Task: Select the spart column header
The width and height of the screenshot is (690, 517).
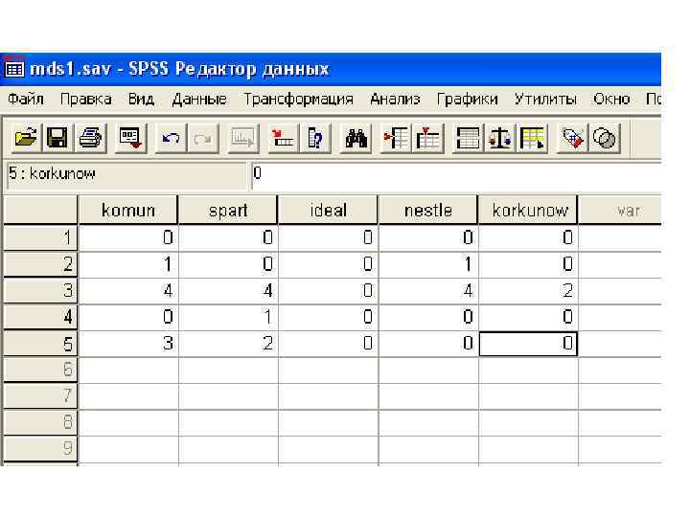Action: (228, 210)
